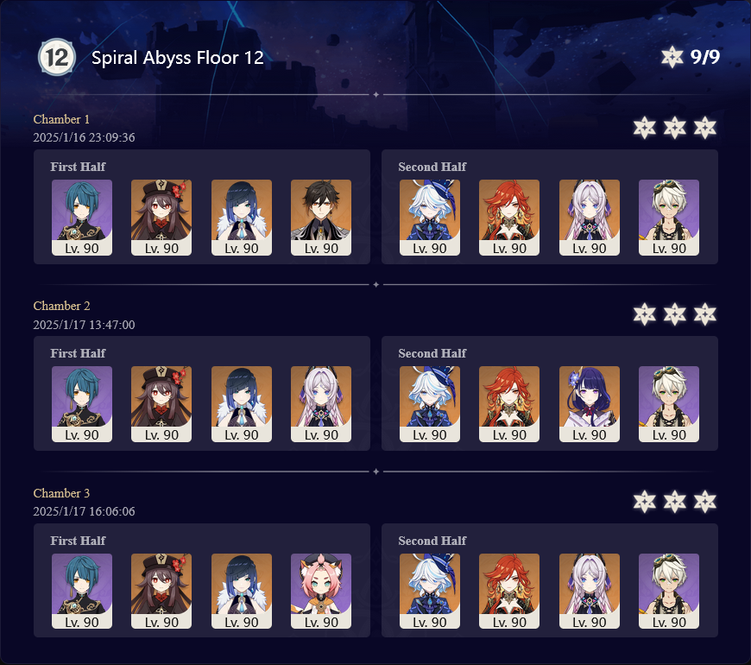The width and height of the screenshot is (751, 665).
Task: Click Chamber 1 timestamp 2025/1/16 23:09:36
Action: tap(84, 137)
